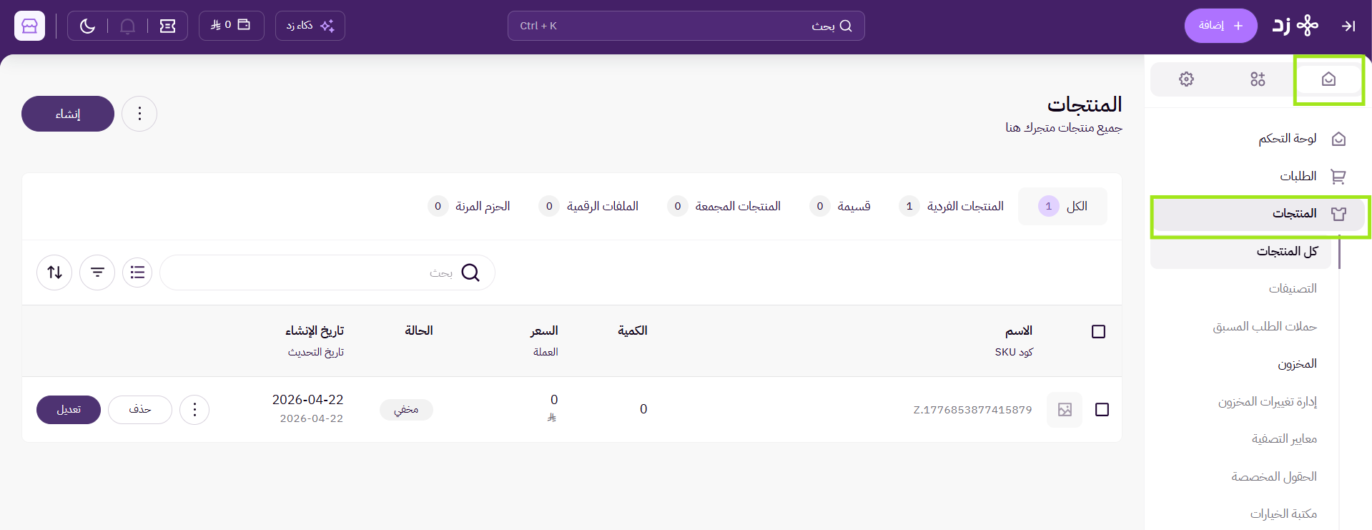Open notifications bell icon
This screenshot has height=530, width=1372.
pyautogui.click(x=127, y=26)
